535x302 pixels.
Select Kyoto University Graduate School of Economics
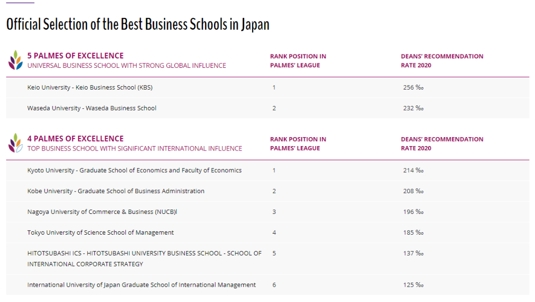(x=134, y=170)
